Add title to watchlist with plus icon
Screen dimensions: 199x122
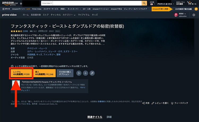pos(85,73)
